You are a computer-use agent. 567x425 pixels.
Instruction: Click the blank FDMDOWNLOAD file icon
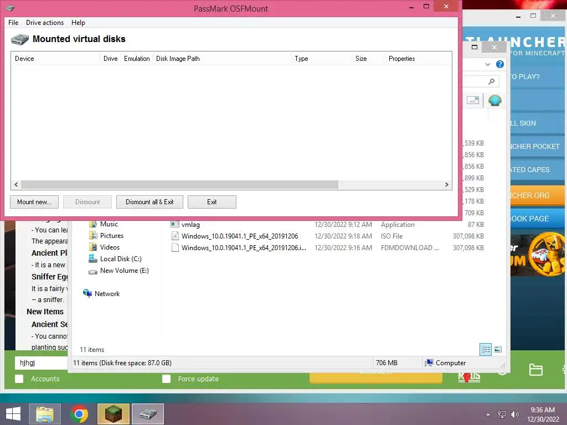click(x=175, y=247)
